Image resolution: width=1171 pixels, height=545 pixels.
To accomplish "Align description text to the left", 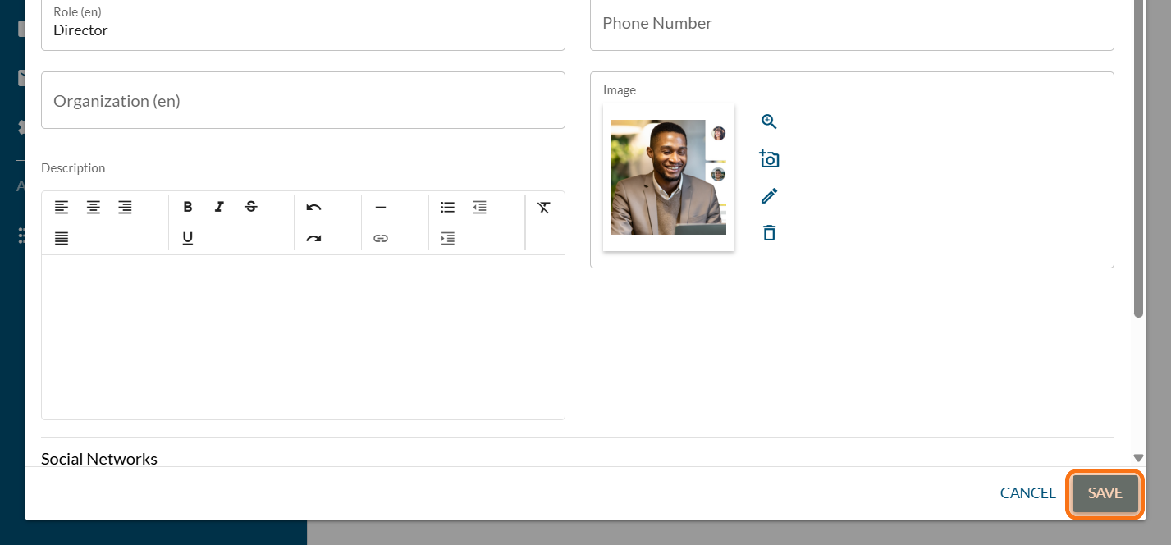I will click(62, 208).
